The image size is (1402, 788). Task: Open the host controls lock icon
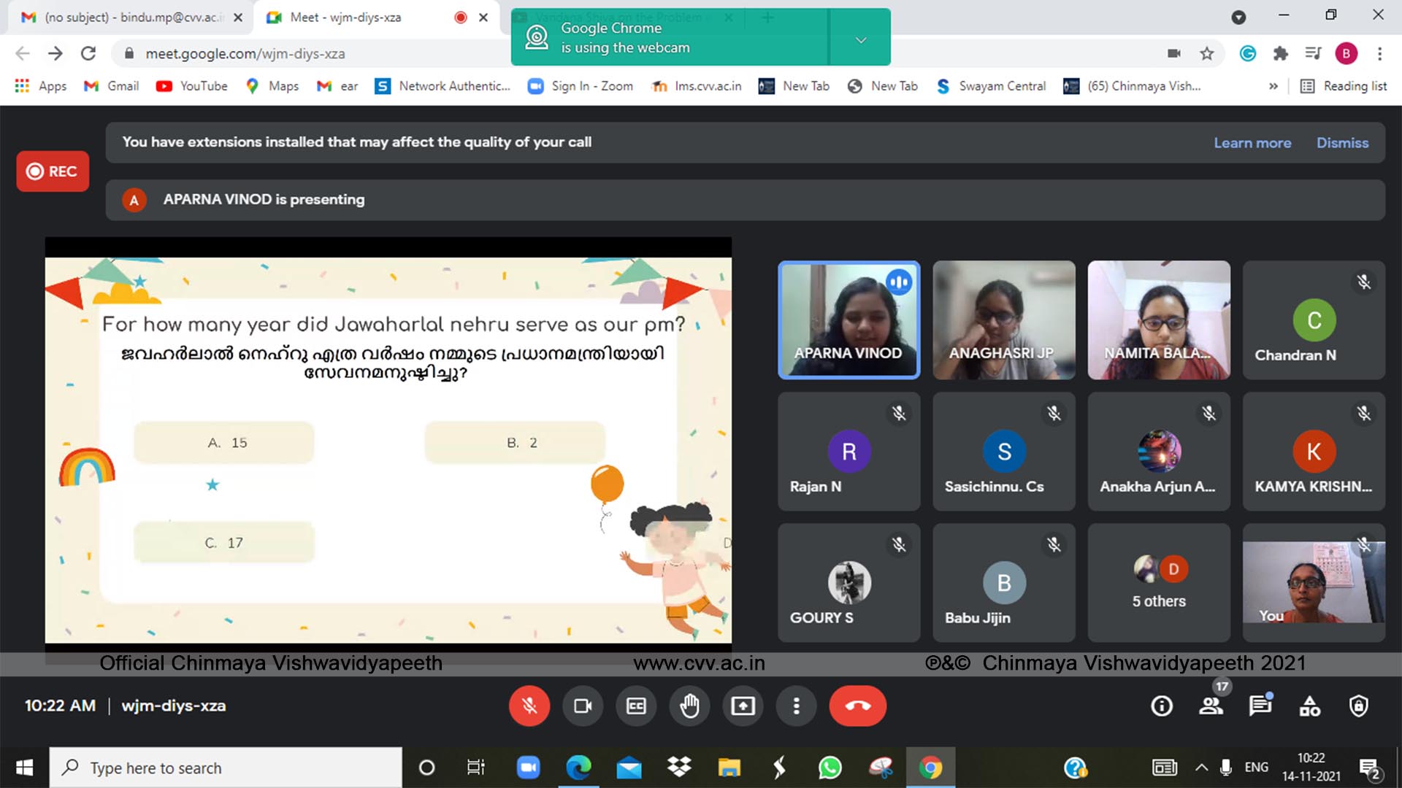1358,706
